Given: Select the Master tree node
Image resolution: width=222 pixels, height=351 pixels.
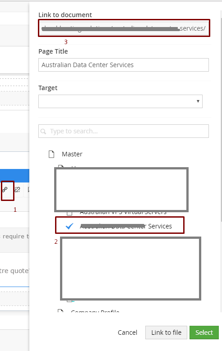Looking at the screenshot, I should point(72,154).
